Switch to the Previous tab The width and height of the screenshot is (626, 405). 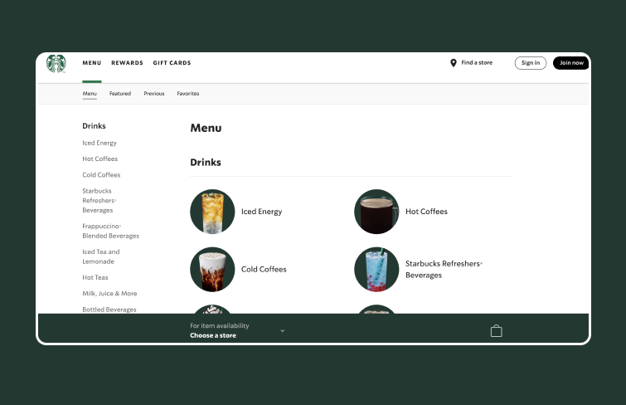coord(154,94)
